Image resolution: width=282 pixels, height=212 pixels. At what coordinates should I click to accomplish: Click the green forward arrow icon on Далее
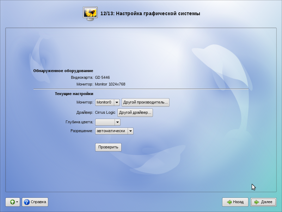tap(257, 202)
